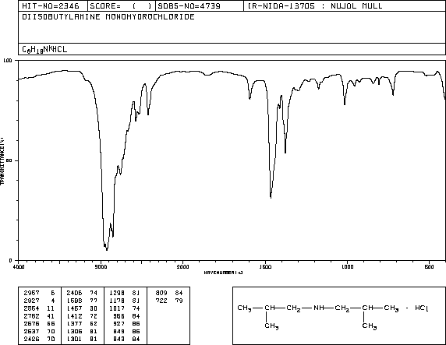The width and height of the screenshot is (446, 345).
Task: Select the DIISOBUTYLAMINE MONOHYDROCHLORIDE compound name
Action: [108, 17]
